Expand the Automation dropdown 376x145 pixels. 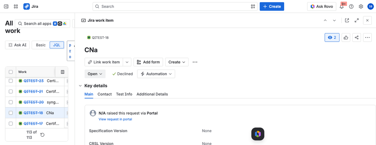(x=156, y=74)
